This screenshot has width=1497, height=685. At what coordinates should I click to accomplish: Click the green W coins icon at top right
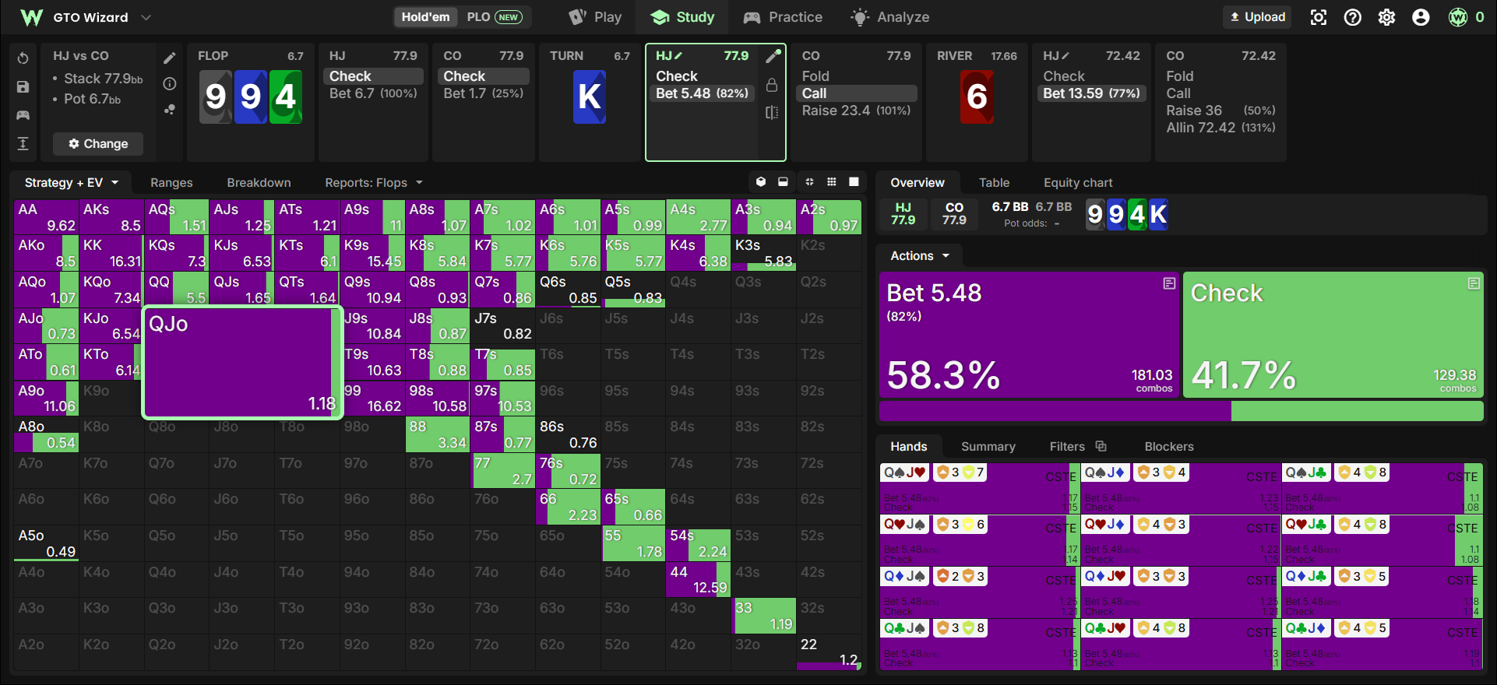click(x=1457, y=17)
